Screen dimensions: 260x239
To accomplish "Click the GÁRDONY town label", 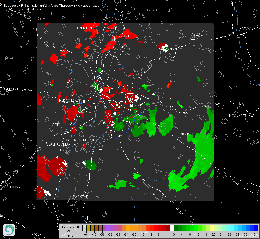I will [12, 187].
